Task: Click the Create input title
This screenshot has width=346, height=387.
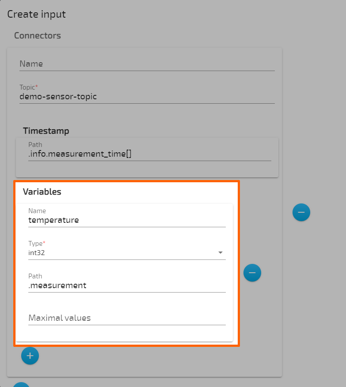Action: click(x=37, y=14)
